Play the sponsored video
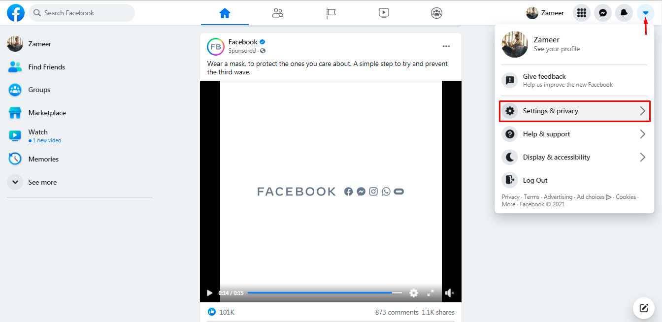 [x=209, y=293]
